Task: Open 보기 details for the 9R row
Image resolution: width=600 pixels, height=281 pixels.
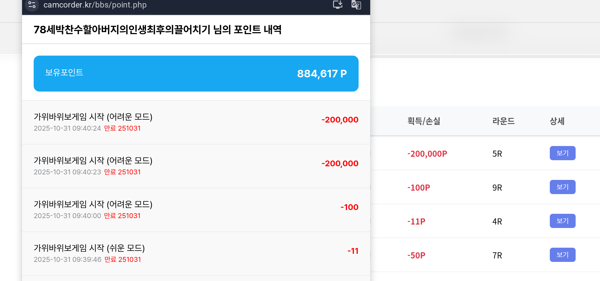Action: (562, 187)
